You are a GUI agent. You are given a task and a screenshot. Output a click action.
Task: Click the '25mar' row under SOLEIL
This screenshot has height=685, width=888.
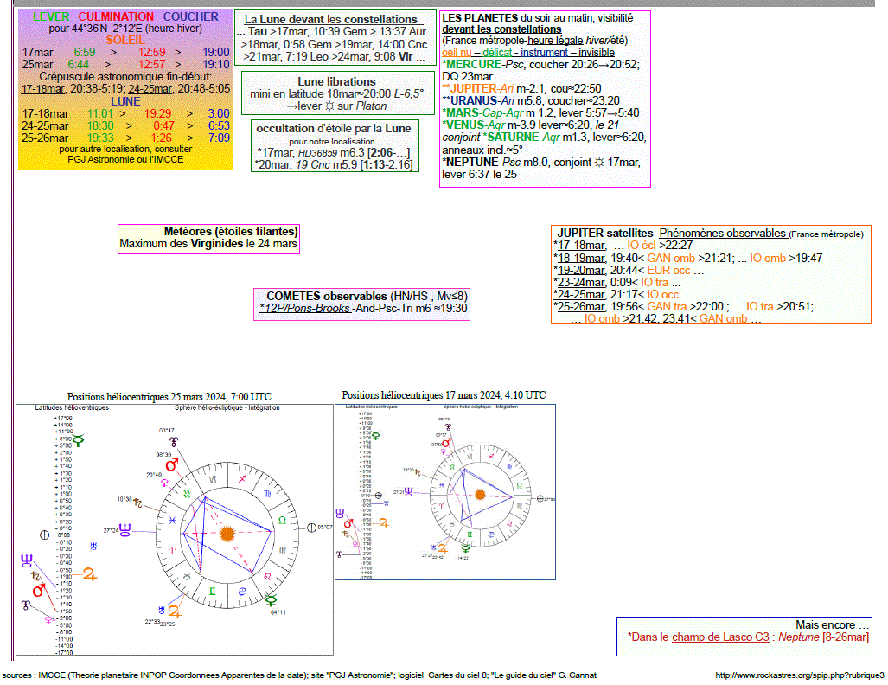point(125,64)
